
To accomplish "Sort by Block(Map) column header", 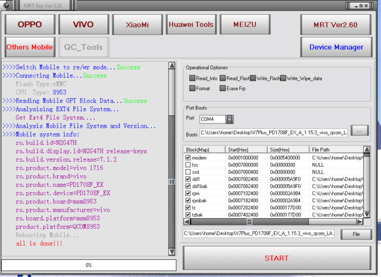I will [204, 150].
